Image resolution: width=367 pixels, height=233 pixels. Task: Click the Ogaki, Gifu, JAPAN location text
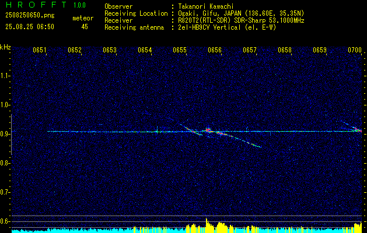pos(241,13)
